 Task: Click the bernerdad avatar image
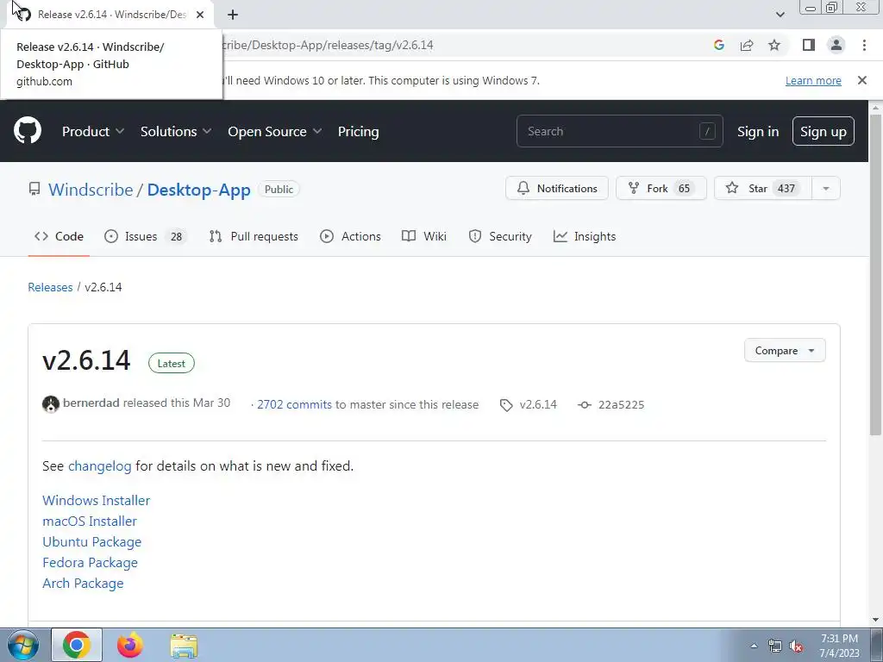point(51,403)
